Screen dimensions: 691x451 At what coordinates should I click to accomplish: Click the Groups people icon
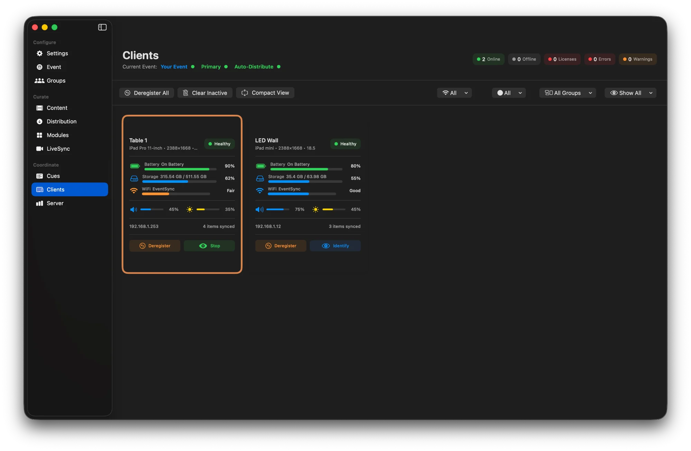click(x=39, y=81)
